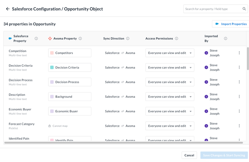Open the Forecast Category access permissions dropdown
The image size is (249, 162).
[x=170, y=126]
